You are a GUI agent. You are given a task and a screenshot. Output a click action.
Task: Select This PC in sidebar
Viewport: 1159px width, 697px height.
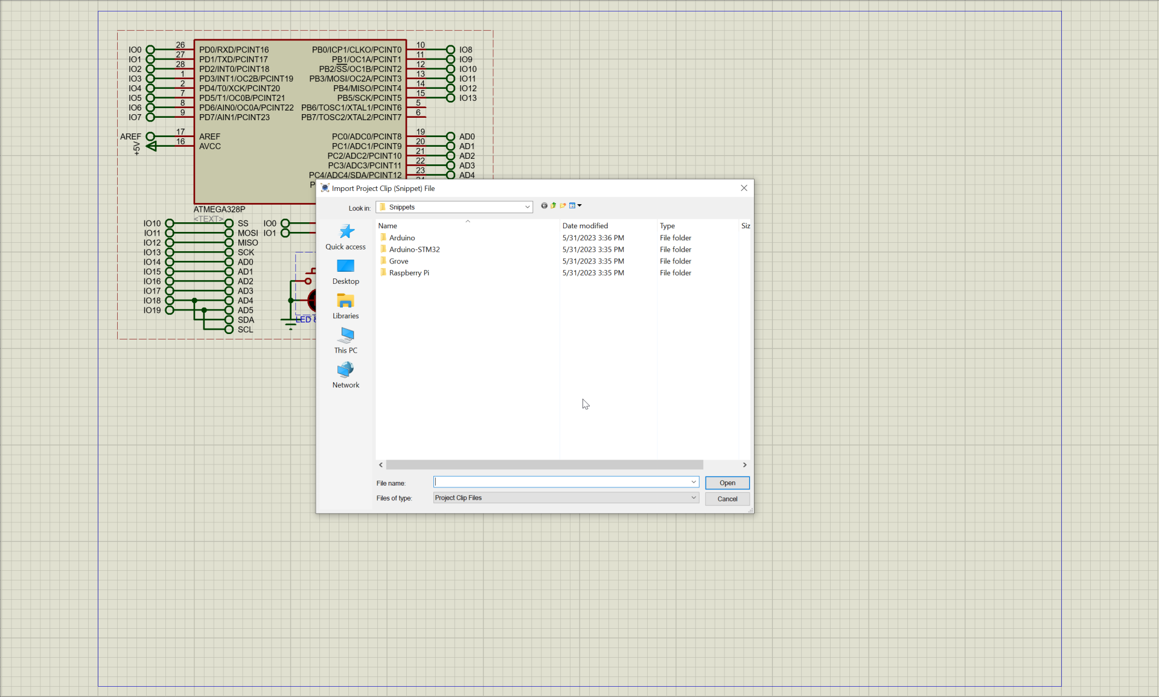click(x=345, y=340)
